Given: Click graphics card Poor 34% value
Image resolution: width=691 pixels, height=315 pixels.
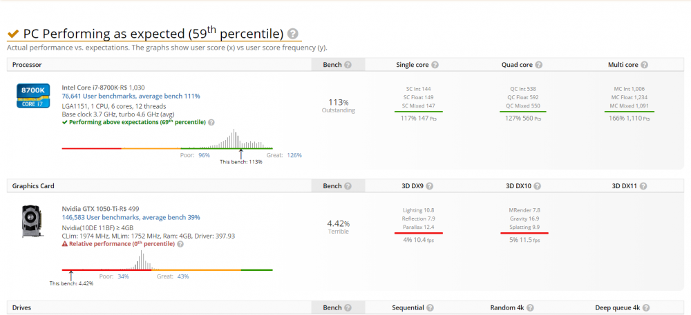Looking at the screenshot, I should (x=124, y=277).
